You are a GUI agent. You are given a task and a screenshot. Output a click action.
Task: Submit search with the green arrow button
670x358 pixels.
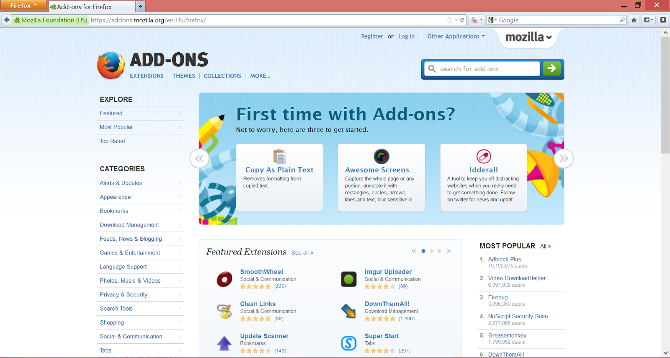[552, 68]
